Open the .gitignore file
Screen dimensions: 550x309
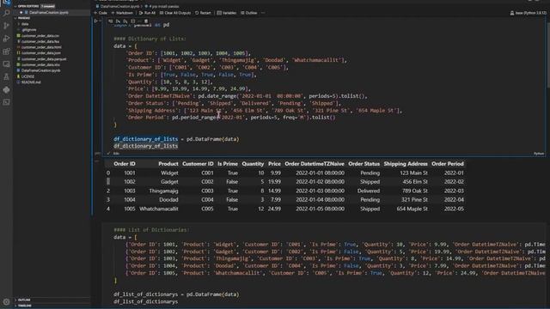click(28, 30)
